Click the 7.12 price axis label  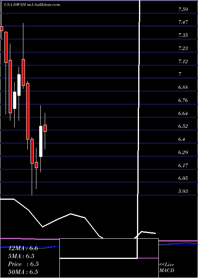(x=183, y=62)
